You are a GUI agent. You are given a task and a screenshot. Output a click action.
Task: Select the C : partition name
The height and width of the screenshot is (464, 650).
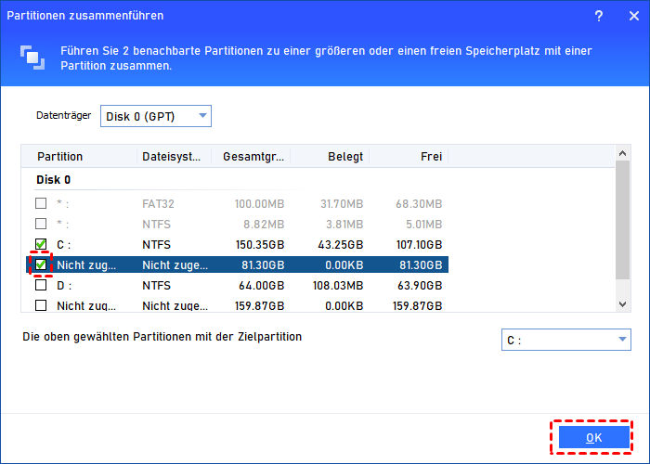(63, 244)
